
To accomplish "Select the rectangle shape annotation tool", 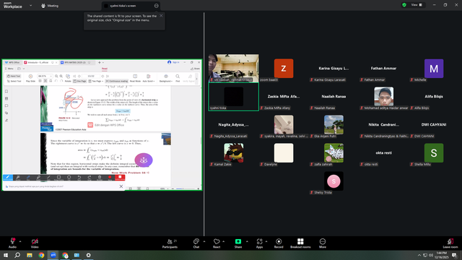I will pos(59,178).
